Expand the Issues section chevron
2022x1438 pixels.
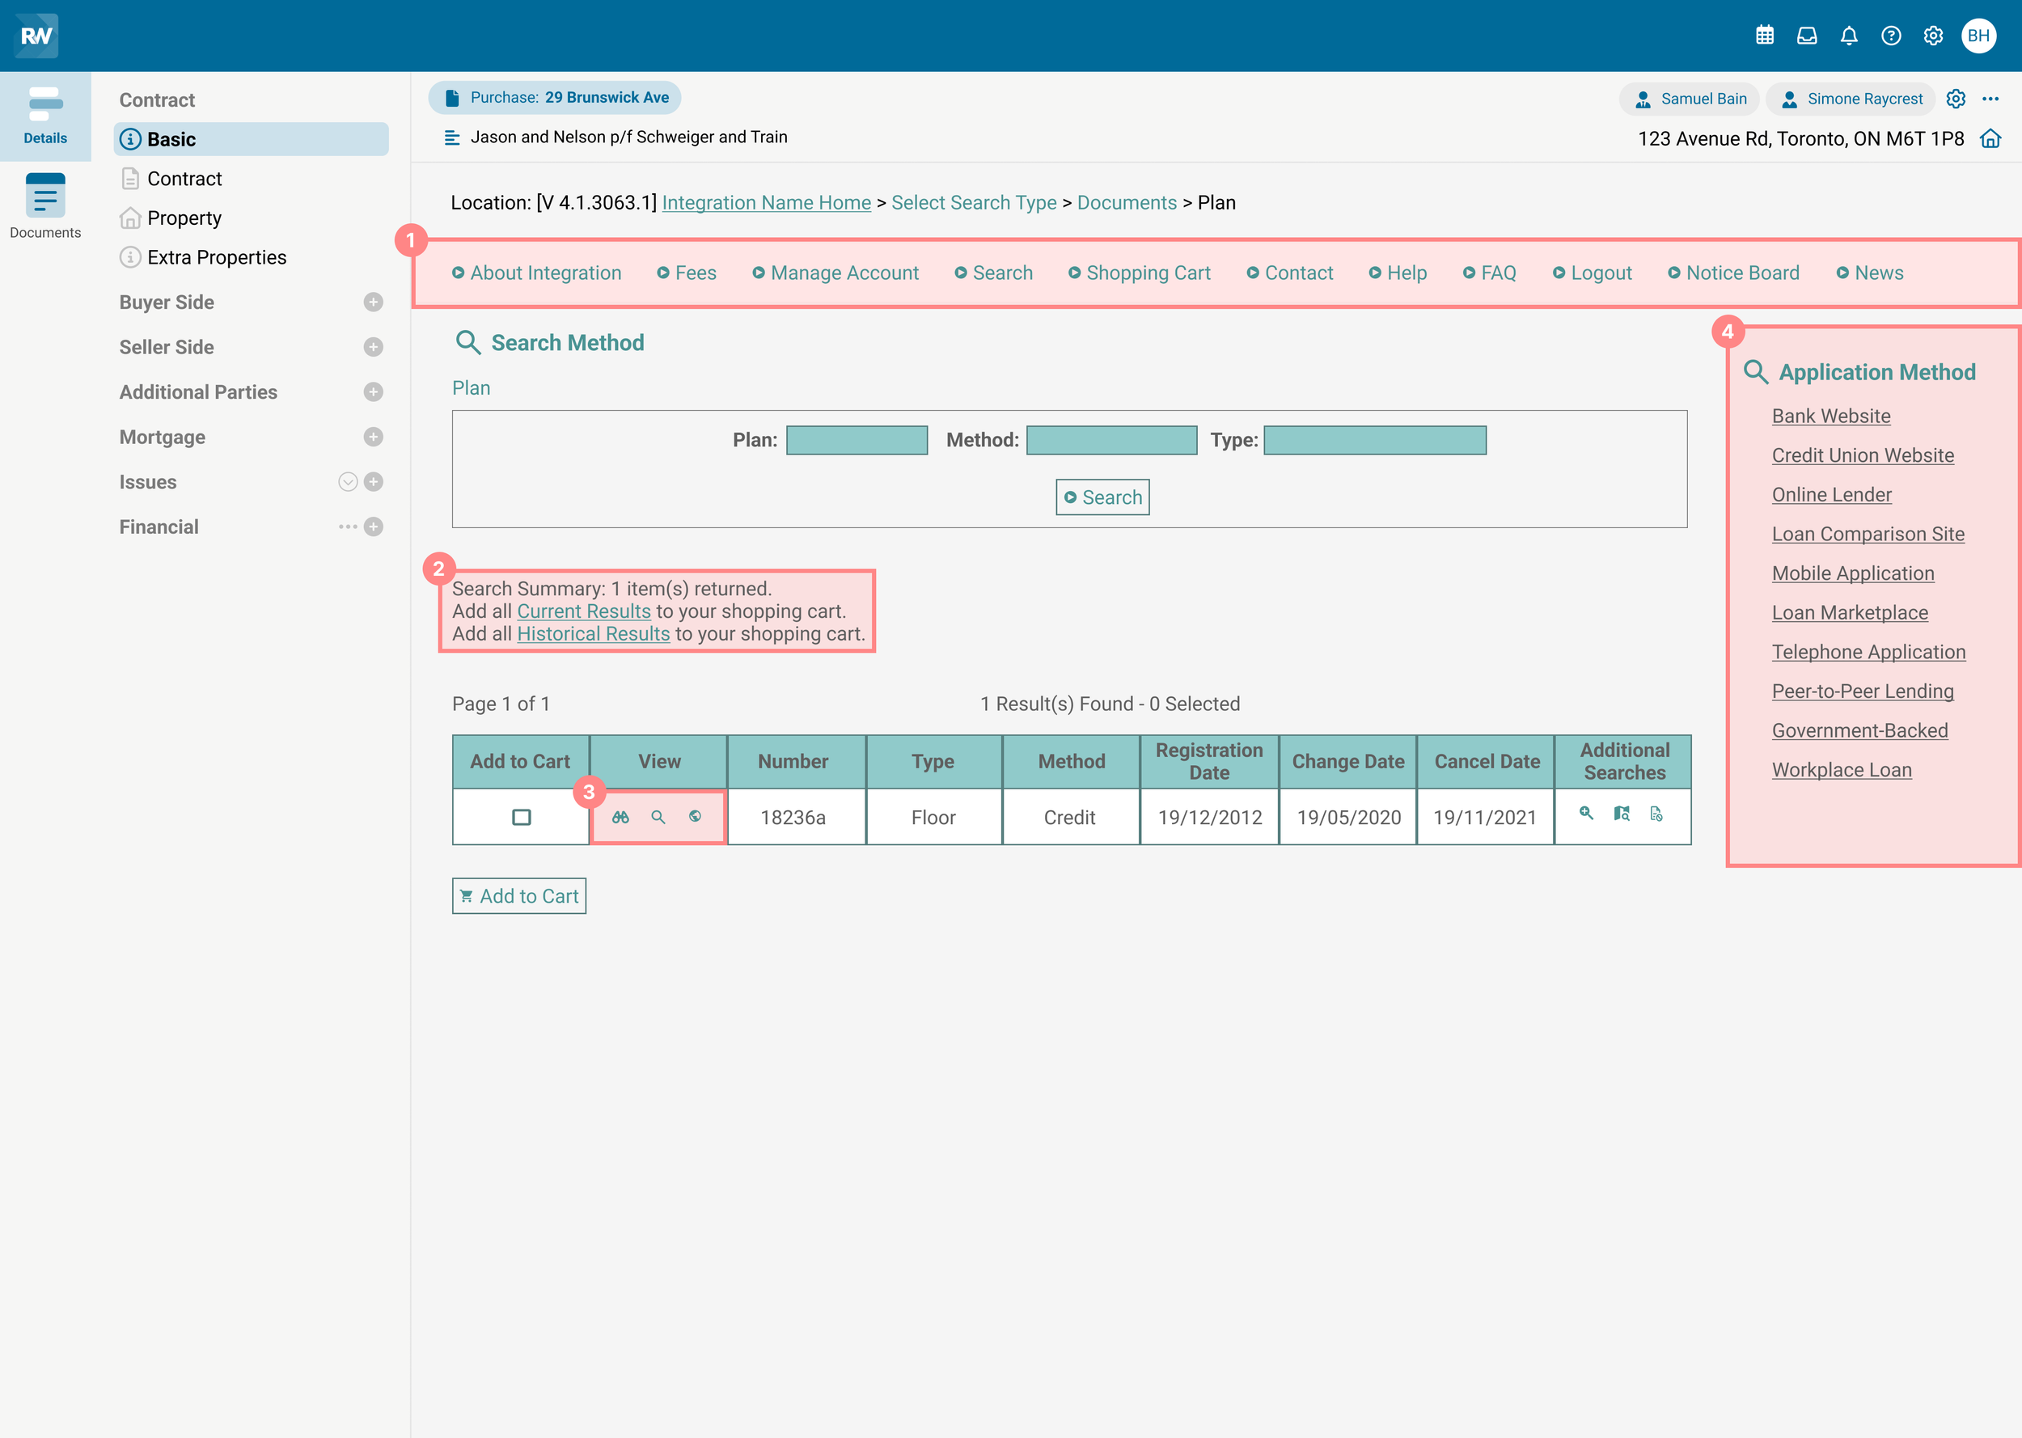(x=348, y=482)
